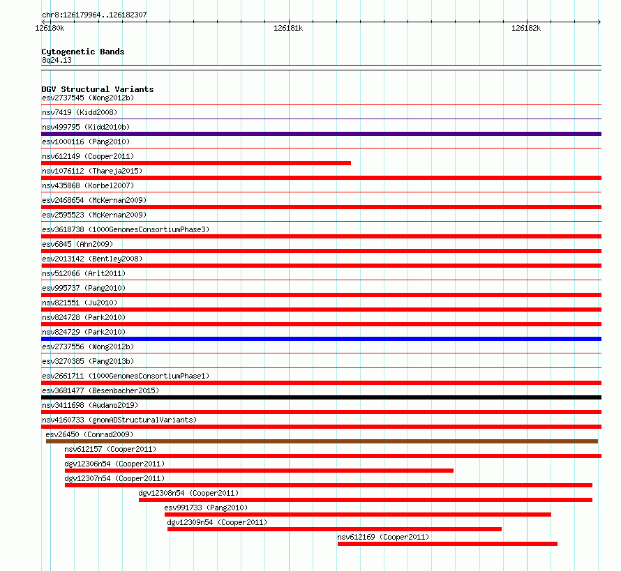The height and width of the screenshot is (571, 621).
Task: Click the esv2737545 (Wong2012b) variant label
Action: (x=88, y=98)
